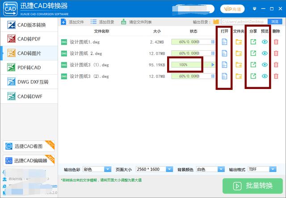Preview 设计图纸 2.dwg with the eye icon

coord(265,53)
